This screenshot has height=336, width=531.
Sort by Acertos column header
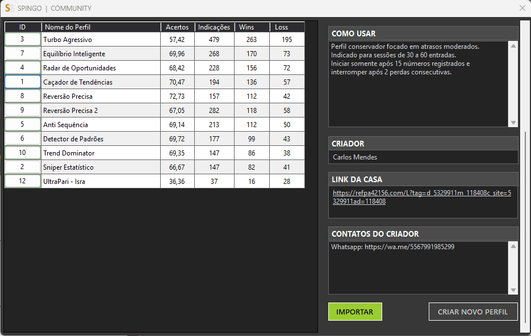(x=177, y=27)
